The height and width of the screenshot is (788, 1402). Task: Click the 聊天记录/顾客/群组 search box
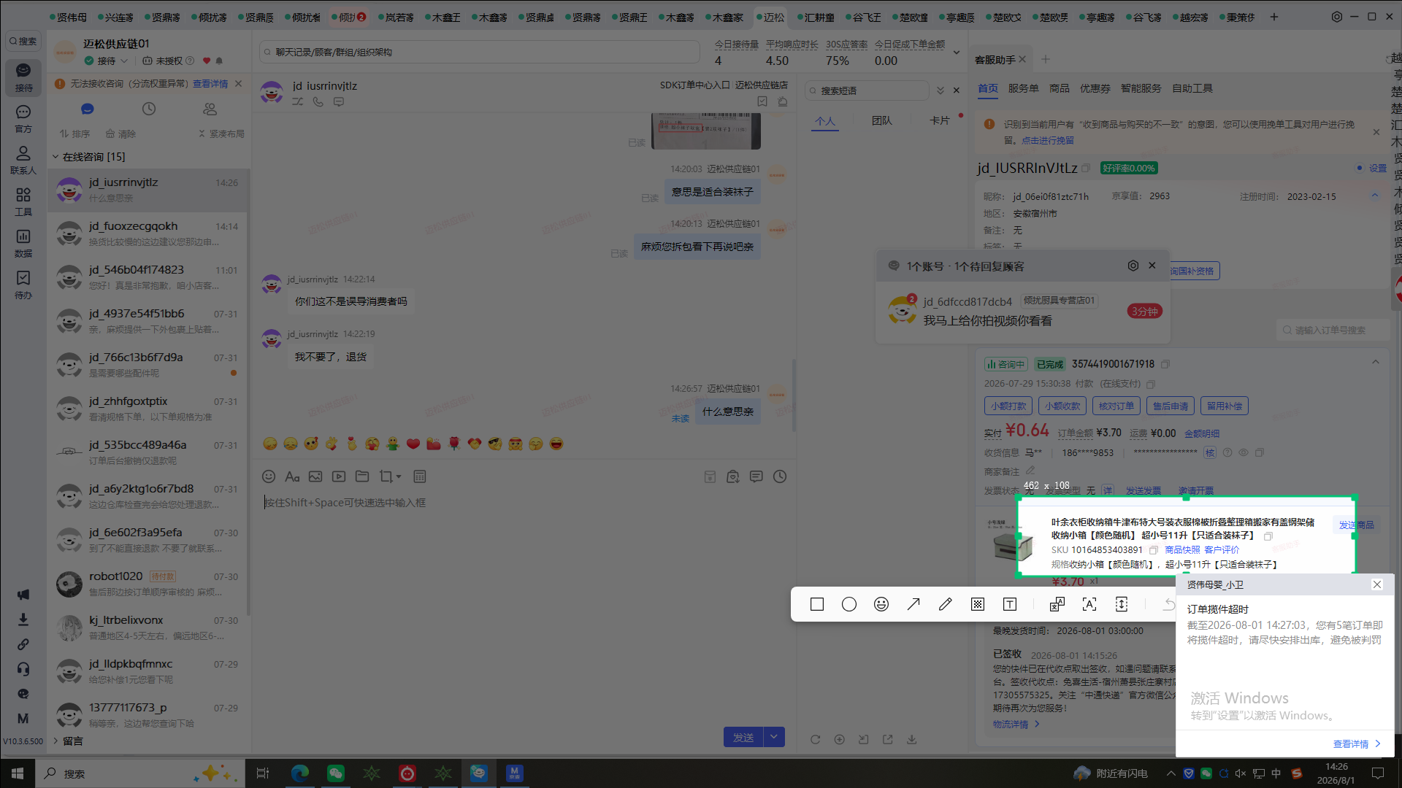point(480,52)
